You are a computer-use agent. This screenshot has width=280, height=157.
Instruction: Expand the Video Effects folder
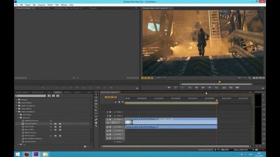pos(17,109)
